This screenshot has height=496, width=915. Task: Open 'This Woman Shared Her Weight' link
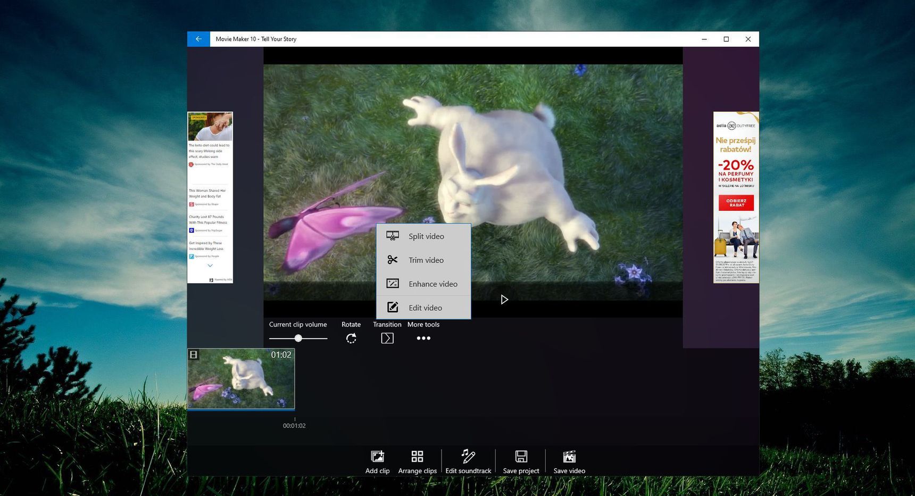pos(207,193)
